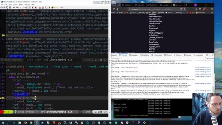Click the Cut scissors icon in GVim toolbar

(x=20, y=7)
